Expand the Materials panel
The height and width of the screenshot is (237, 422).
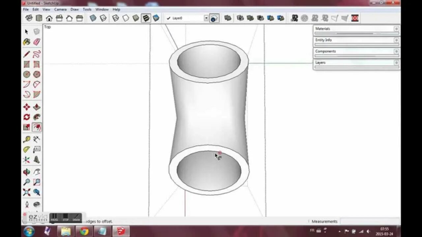tap(356, 30)
